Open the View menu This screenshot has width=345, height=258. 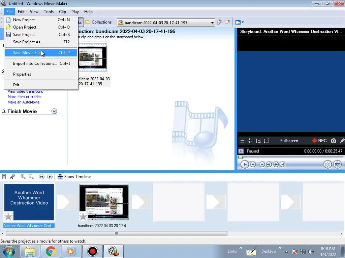pos(34,12)
